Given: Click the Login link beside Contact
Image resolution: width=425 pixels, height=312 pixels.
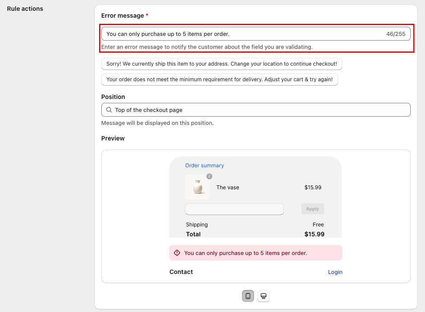Looking at the screenshot, I should (x=335, y=272).
